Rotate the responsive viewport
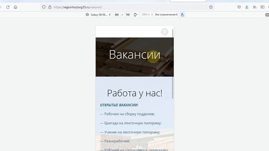This screenshot has width=269, height=151. [135, 15]
